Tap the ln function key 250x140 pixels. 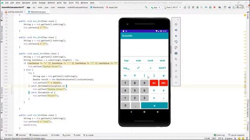[125, 75]
